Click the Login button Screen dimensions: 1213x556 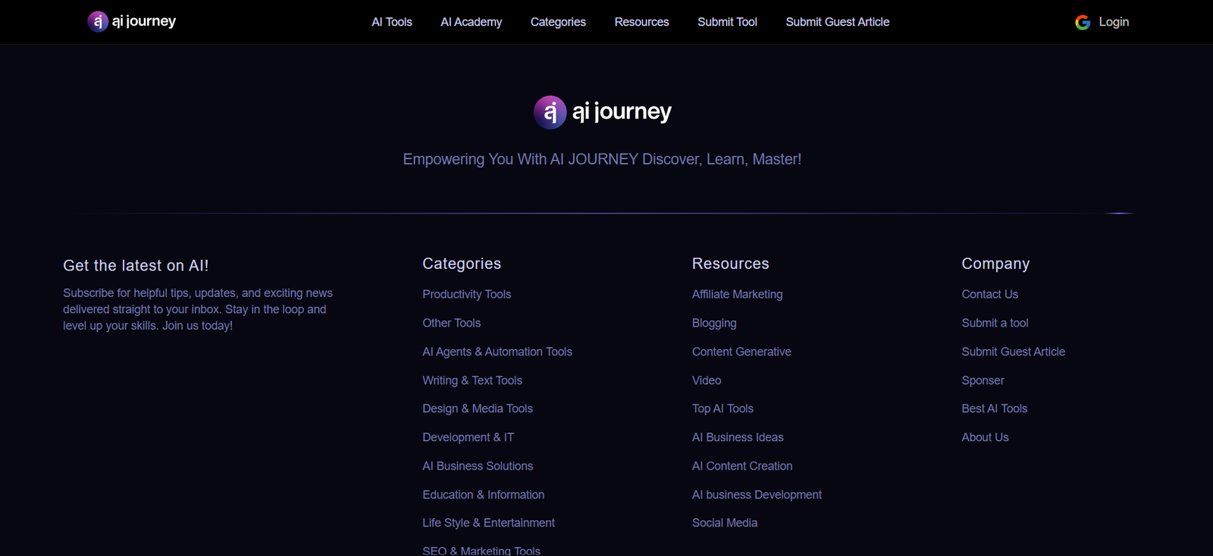(x=1114, y=22)
